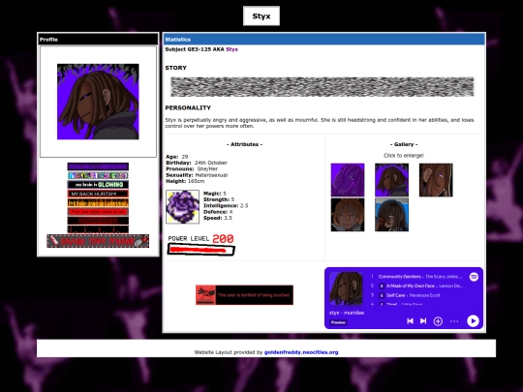This screenshot has width=523, height=392.
Task: Click the orange flame blinkie
Action: pos(98,202)
